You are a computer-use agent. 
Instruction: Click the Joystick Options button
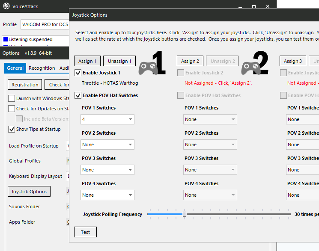pyautogui.click(x=29, y=192)
